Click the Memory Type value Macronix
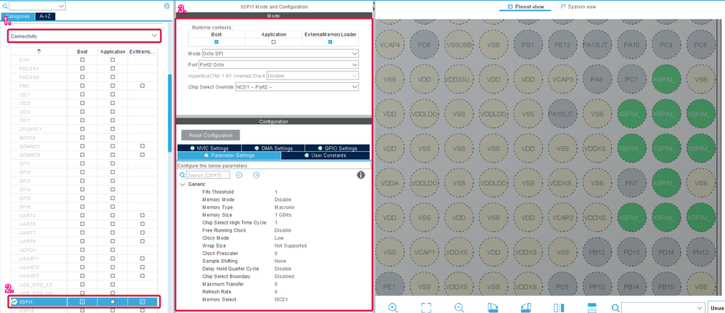 285,207
